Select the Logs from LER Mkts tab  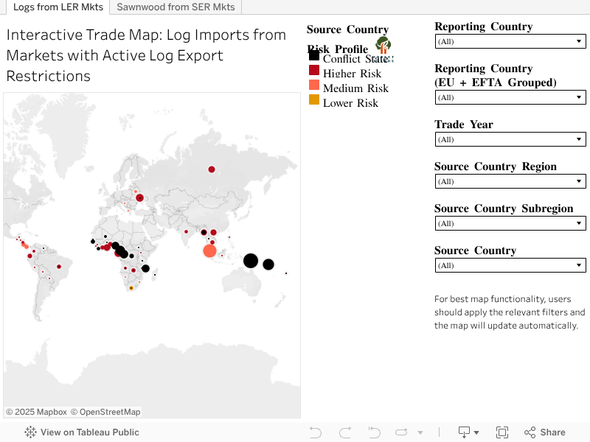[x=58, y=7]
